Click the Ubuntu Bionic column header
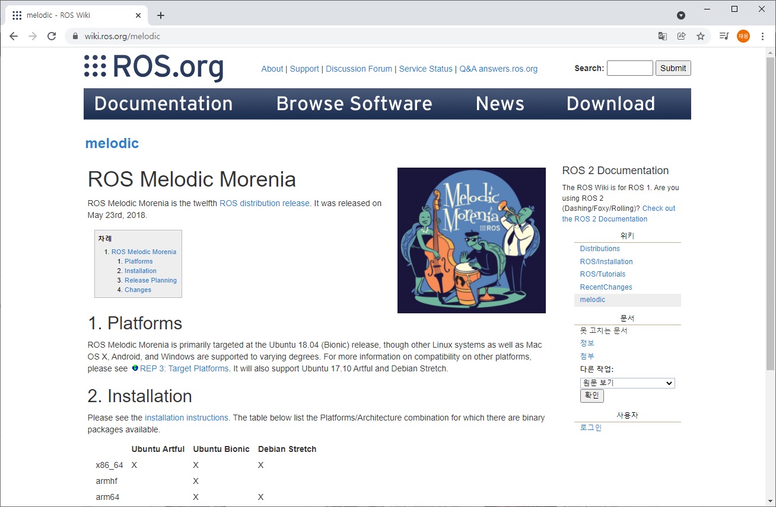 point(221,449)
